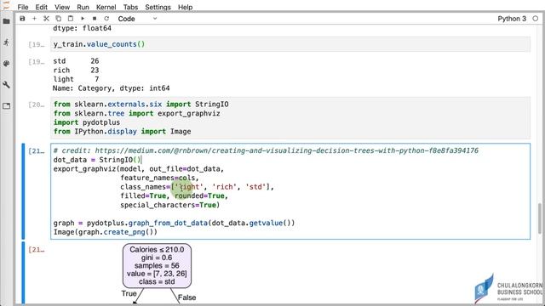Open the cell type Code dropdown
Image resolution: width=545 pixels, height=306 pixels.
point(137,19)
